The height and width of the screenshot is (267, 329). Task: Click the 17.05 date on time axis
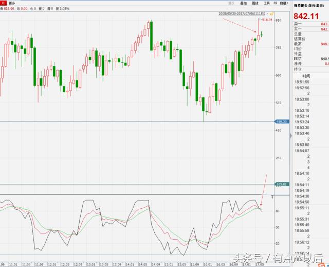(259, 264)
